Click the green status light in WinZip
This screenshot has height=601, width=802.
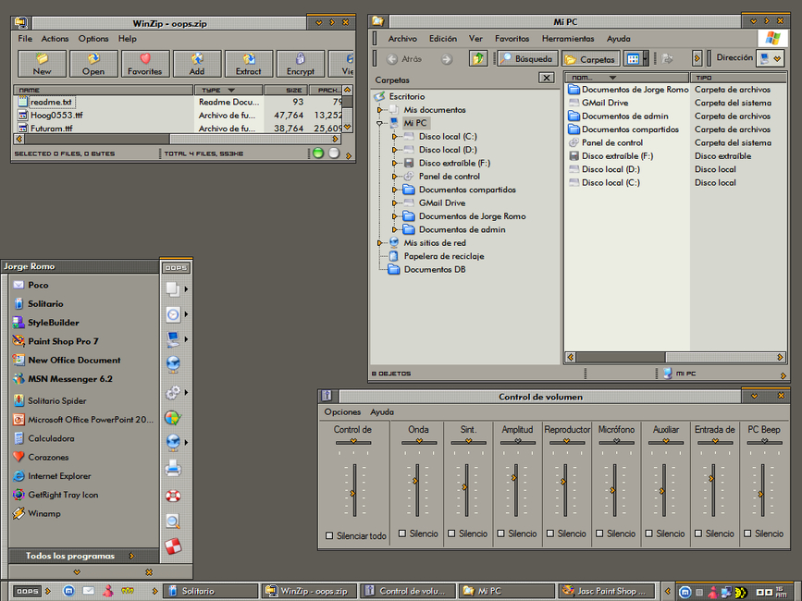(318, 153)
